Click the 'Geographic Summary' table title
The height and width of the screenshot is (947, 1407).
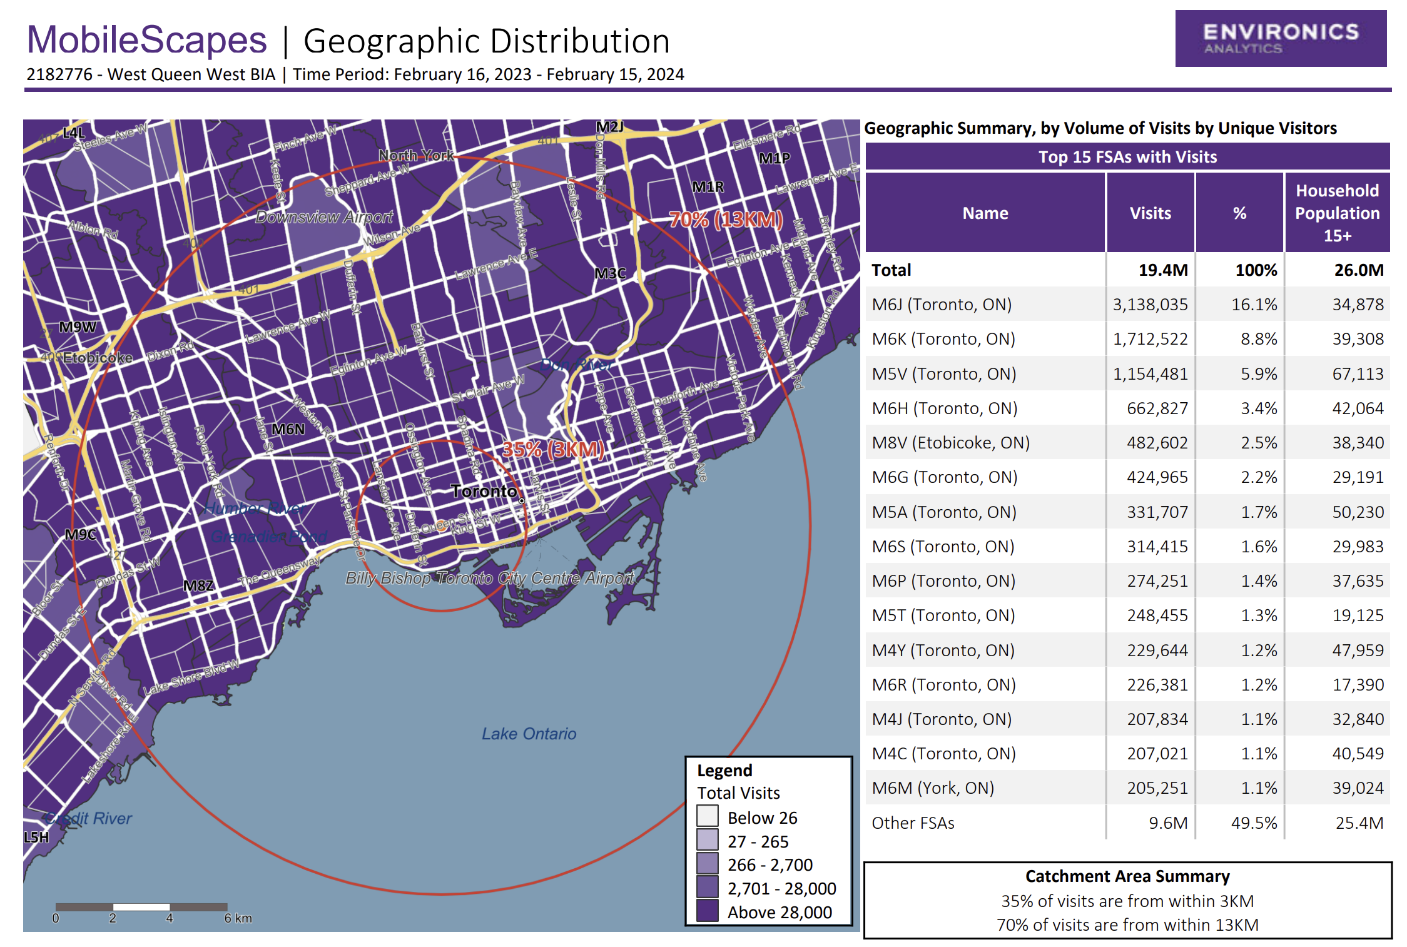pos(1100,128)
